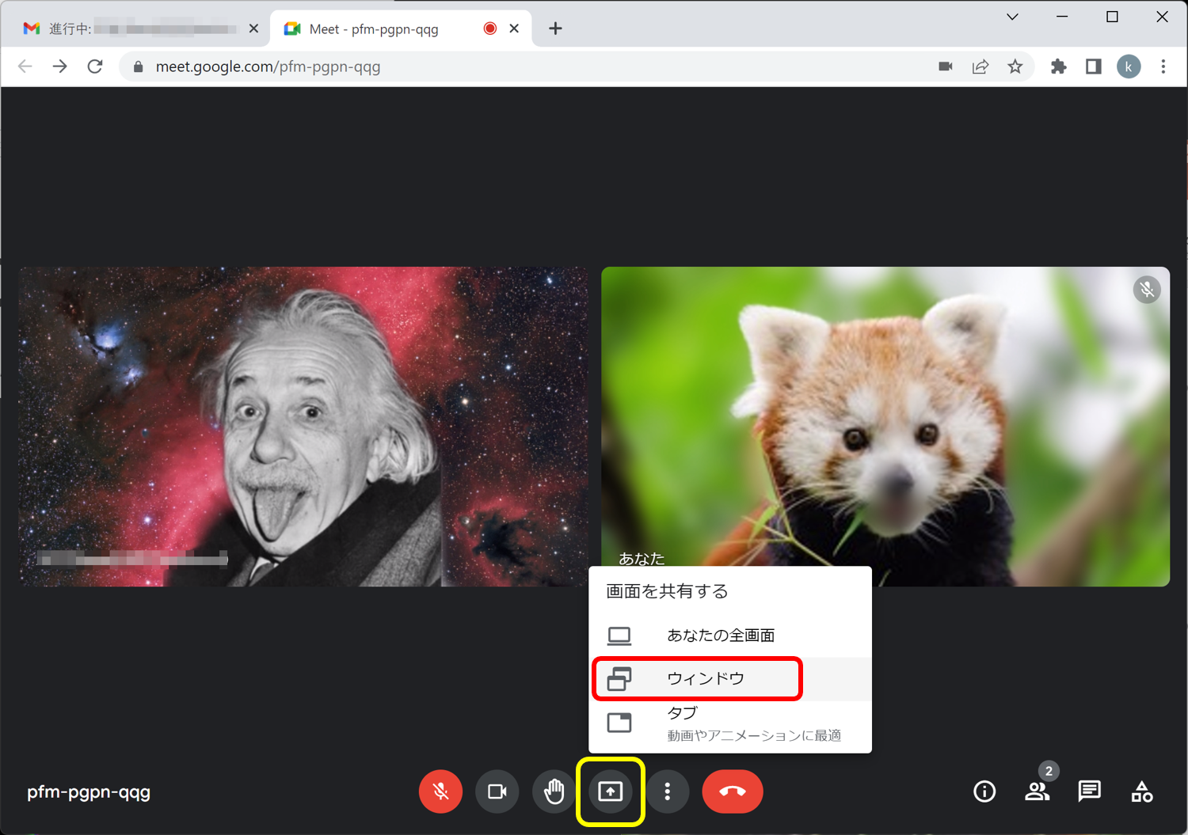Leave the call with red hang-up button
This screenshot has width=1188, height=835.
tap(733, 791)
